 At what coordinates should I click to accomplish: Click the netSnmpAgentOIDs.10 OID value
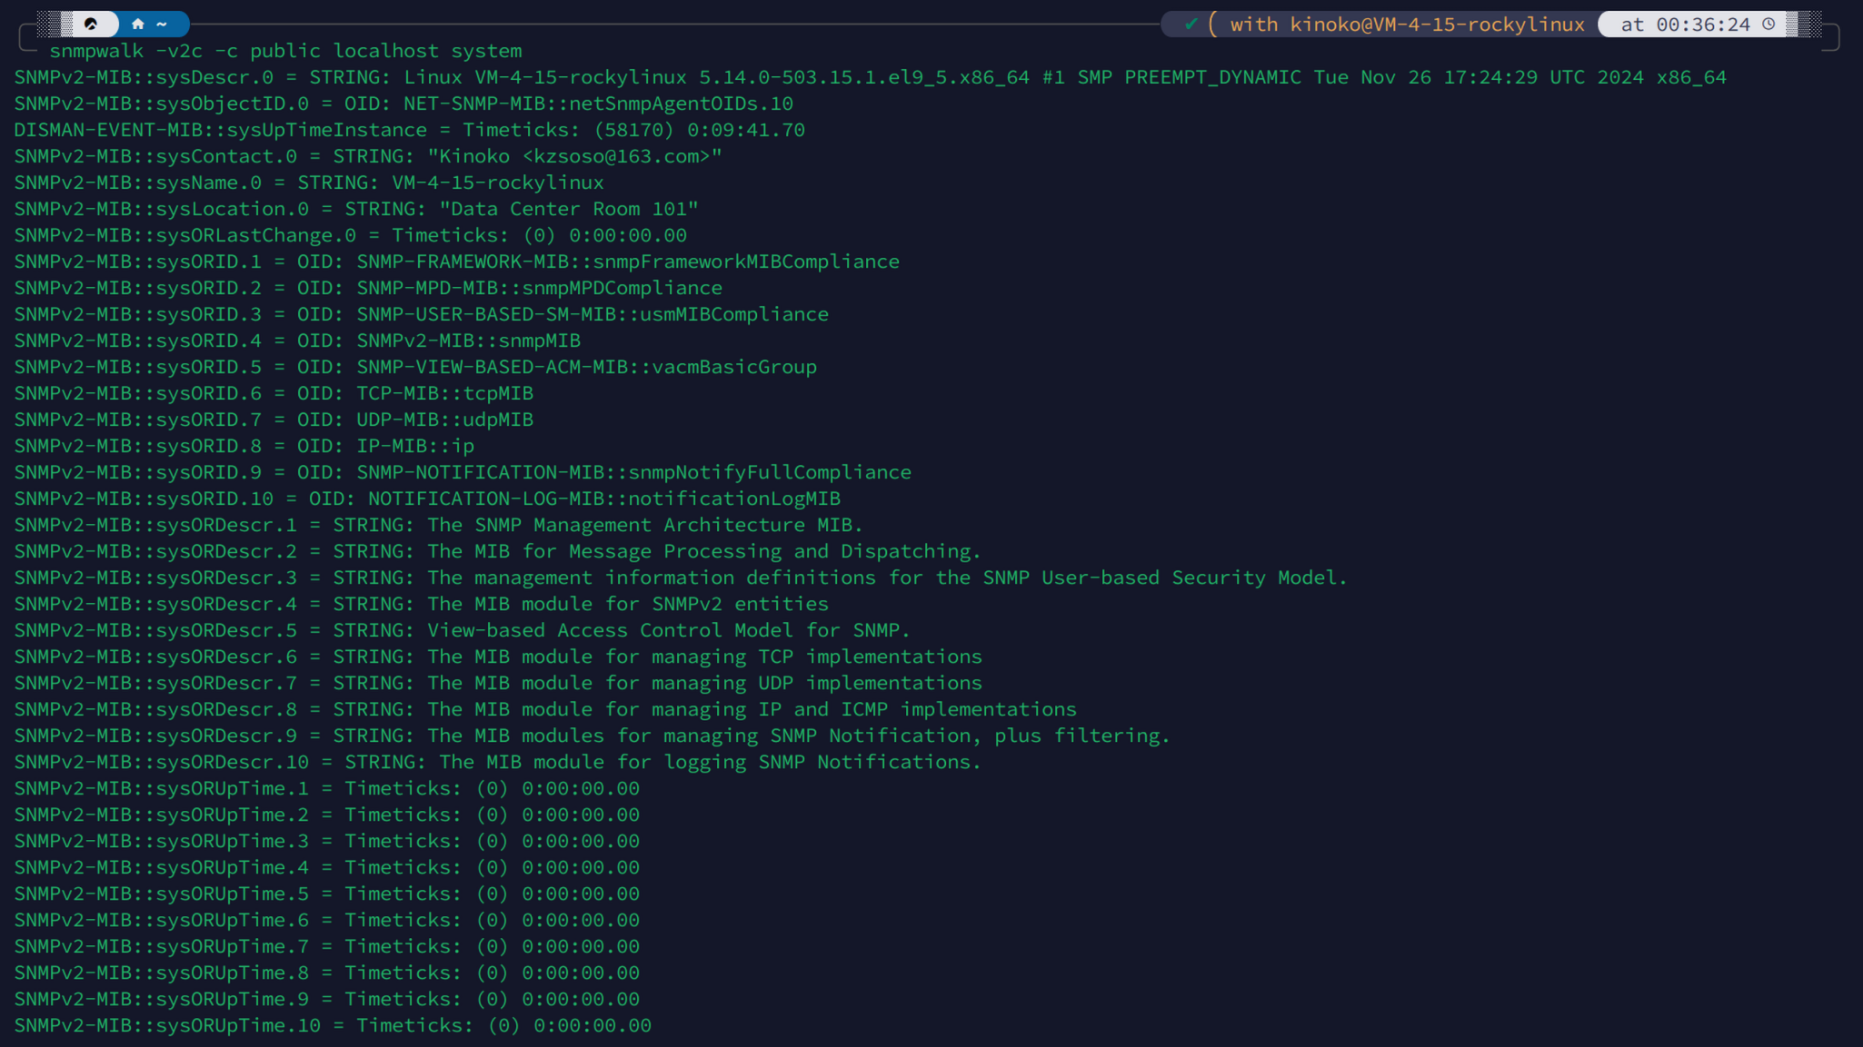click(x=598, y=104)
